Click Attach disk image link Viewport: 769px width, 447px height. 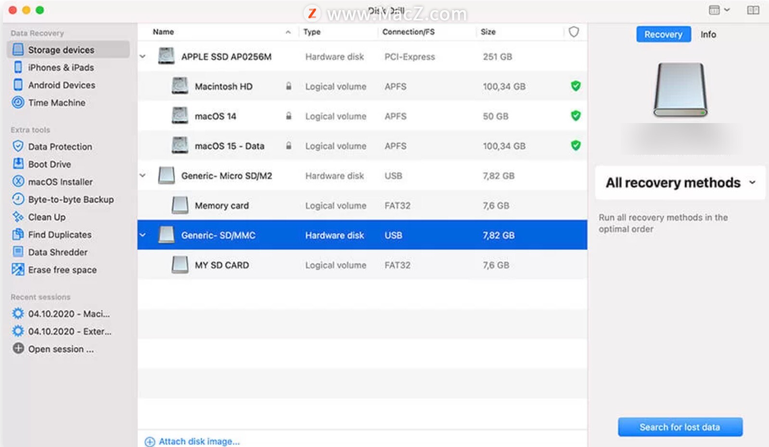coord(192,441)
